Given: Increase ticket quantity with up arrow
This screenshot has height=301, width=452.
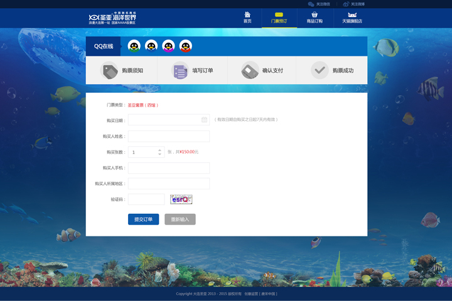Looking at the screenshot, I should point(159,150).
